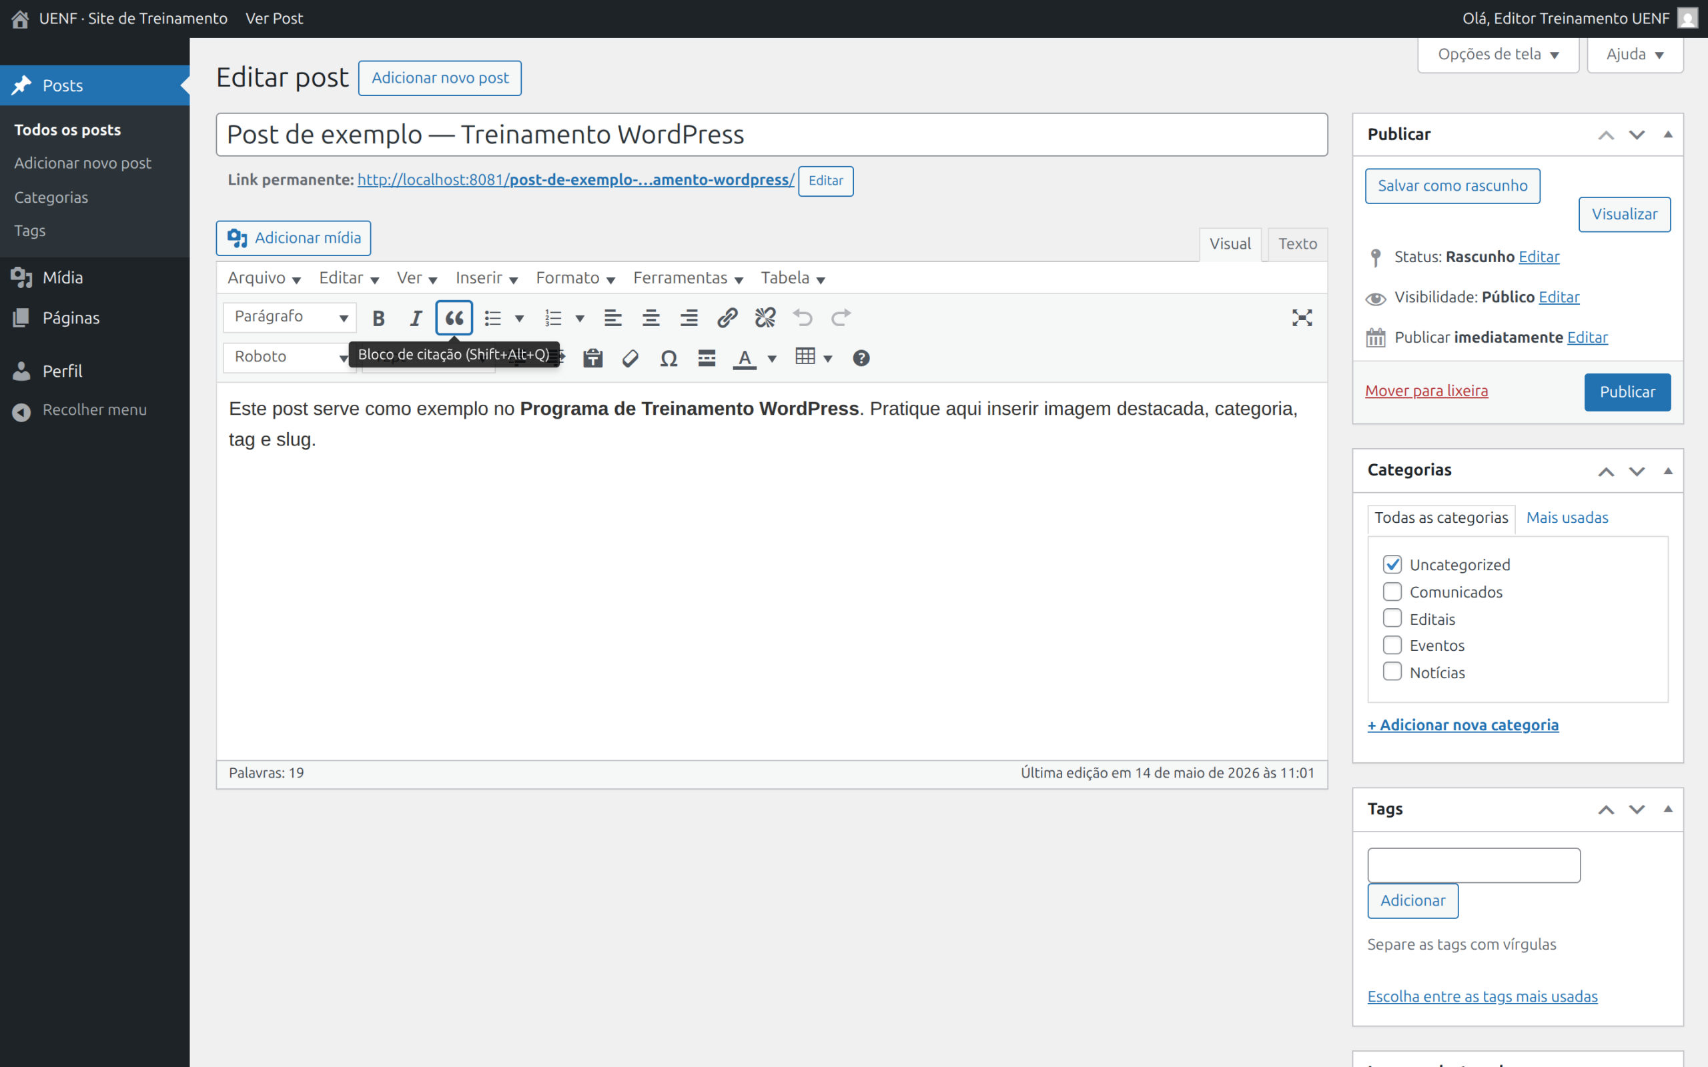
Task: Open the table options dropdown arrow
Action: (828, 359)
